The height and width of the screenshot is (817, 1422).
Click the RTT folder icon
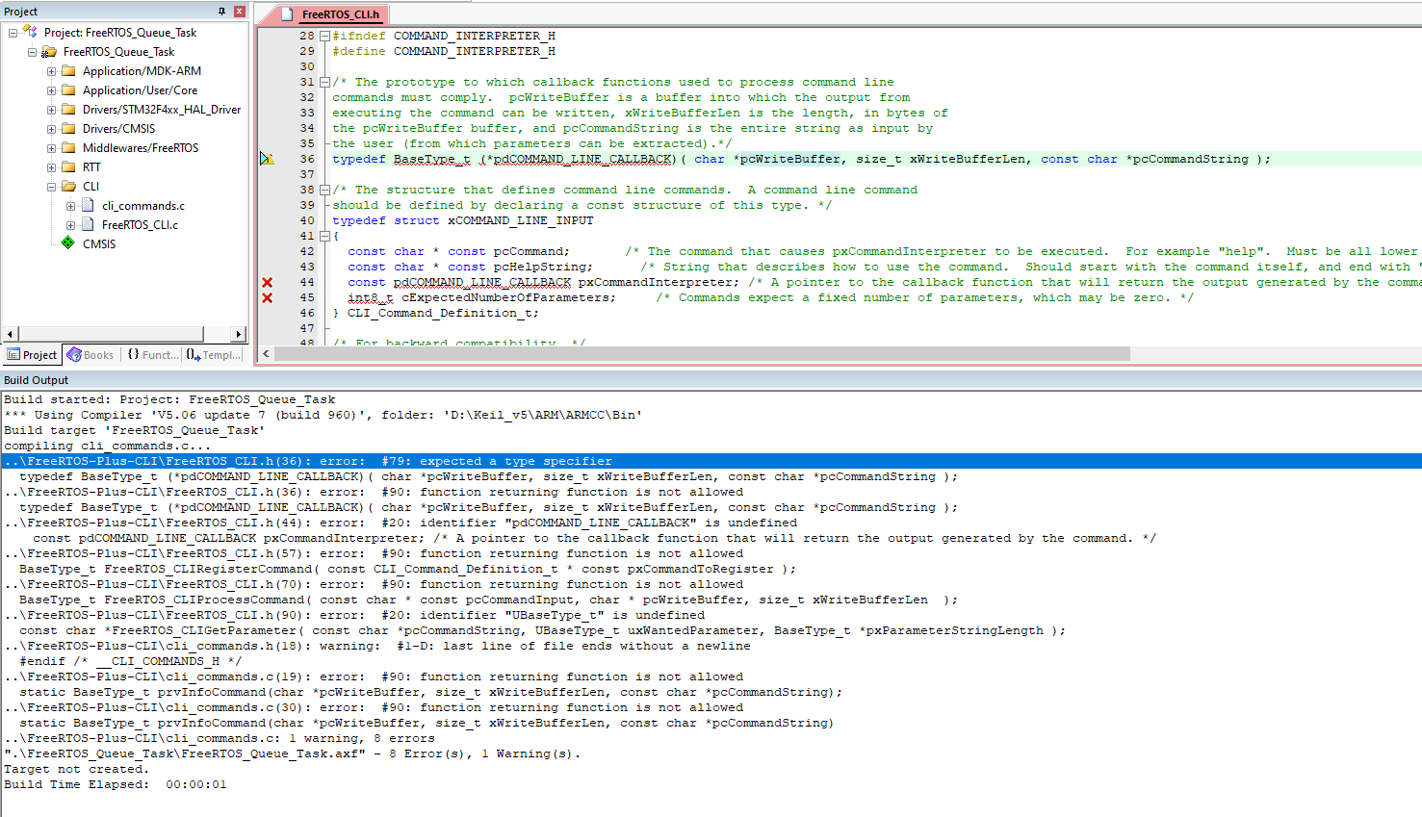[x=68, y=167]
